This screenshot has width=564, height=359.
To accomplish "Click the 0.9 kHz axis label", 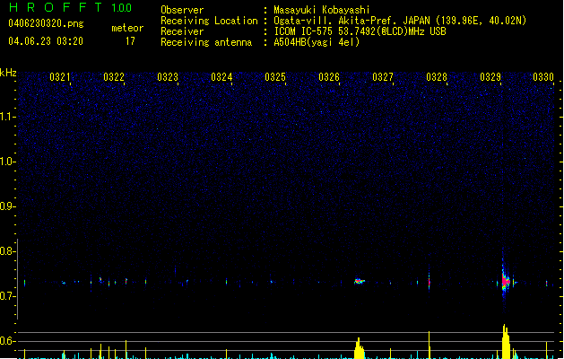I will coord(7,206).
